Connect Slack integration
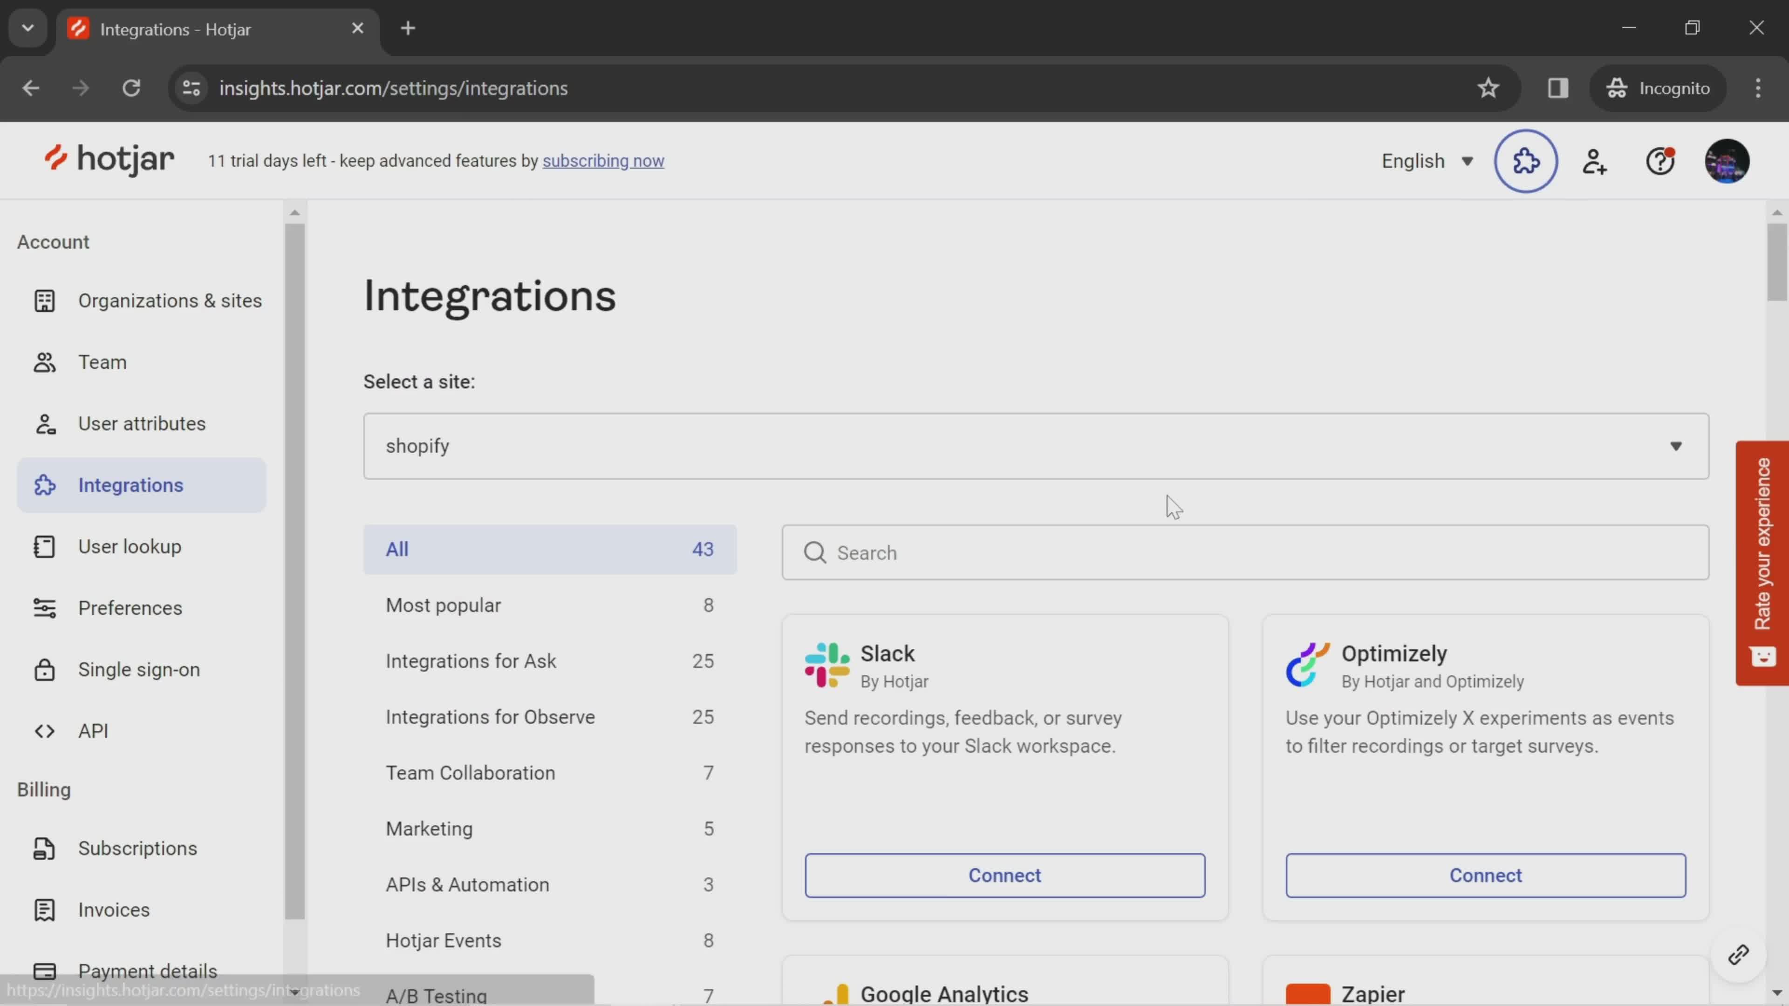 tap(1005, 875)
